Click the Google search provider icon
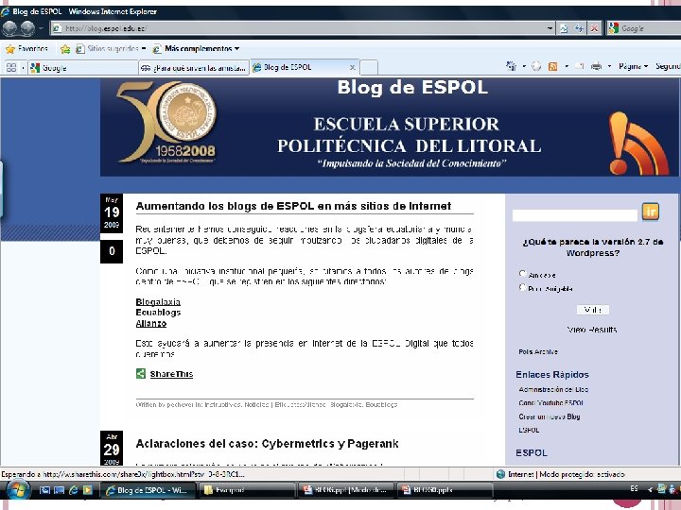The image size is (681, 510). (x=613, y=28)
